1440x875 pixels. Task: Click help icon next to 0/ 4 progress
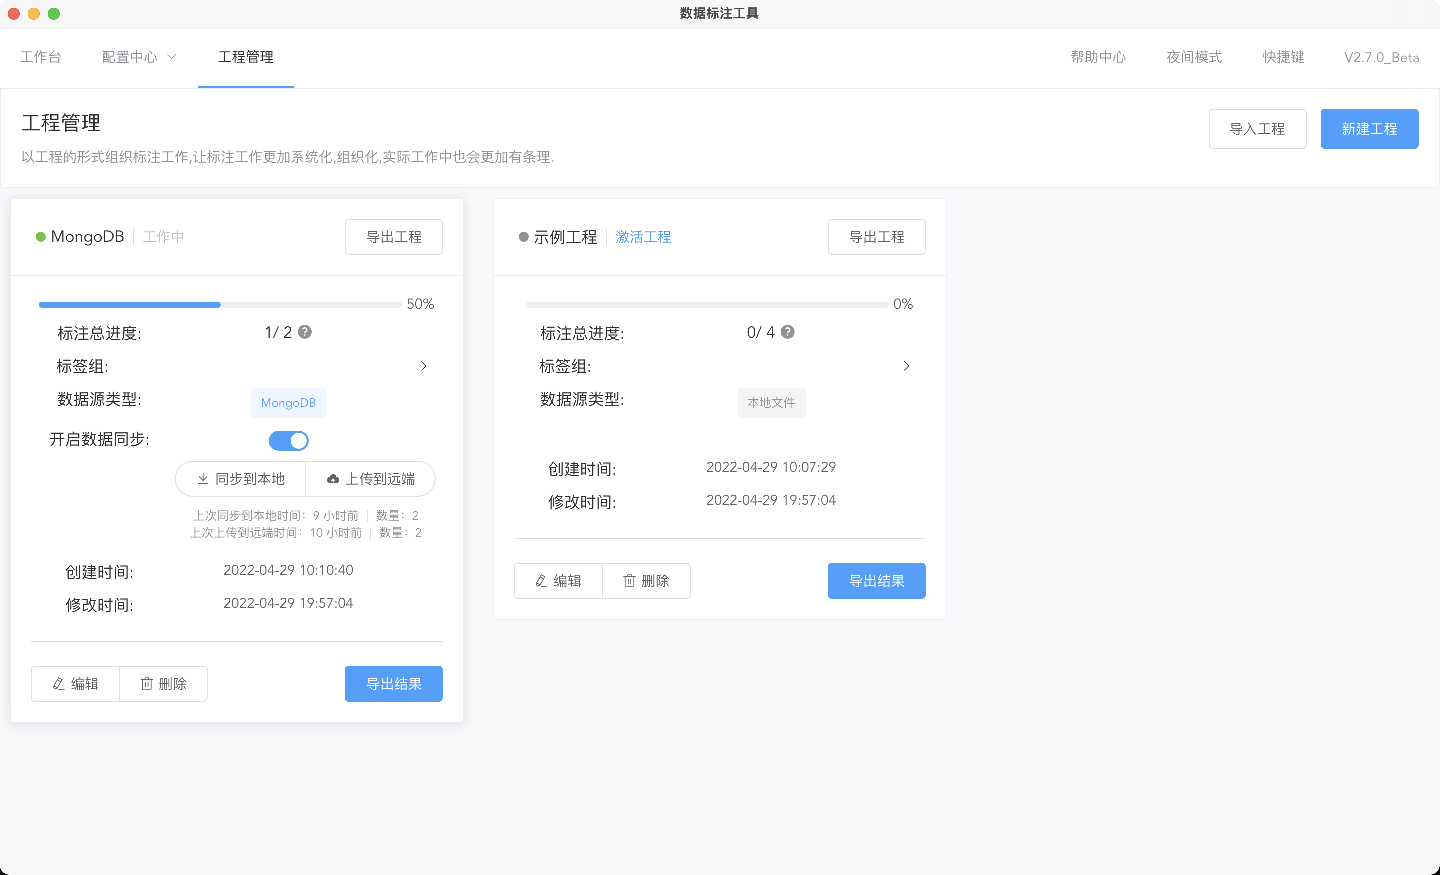(788, 332)
